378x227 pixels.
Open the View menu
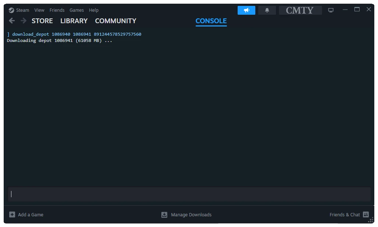(39, 10)
